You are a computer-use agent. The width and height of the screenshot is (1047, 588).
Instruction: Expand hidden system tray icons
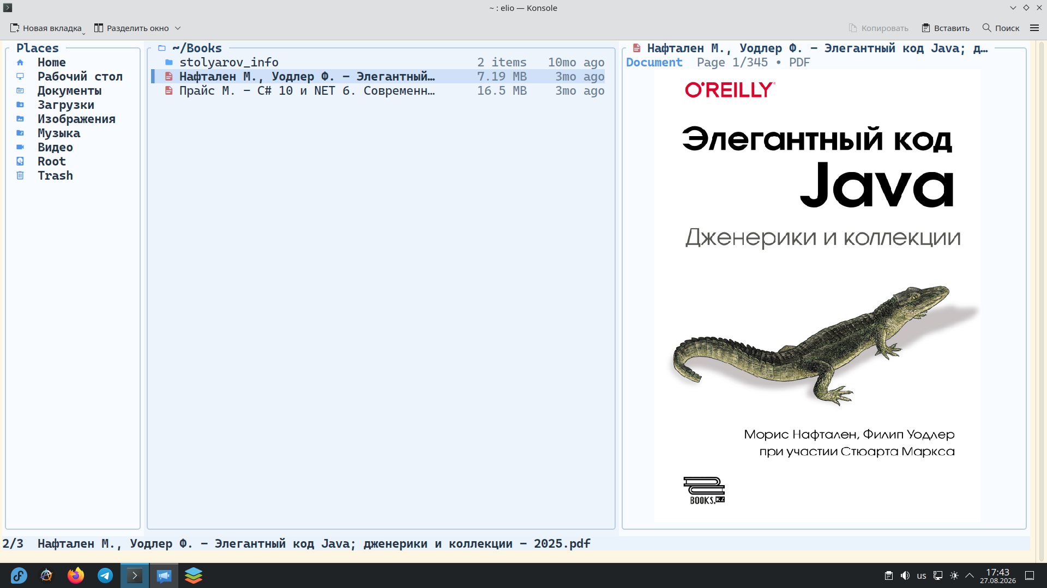970,575
